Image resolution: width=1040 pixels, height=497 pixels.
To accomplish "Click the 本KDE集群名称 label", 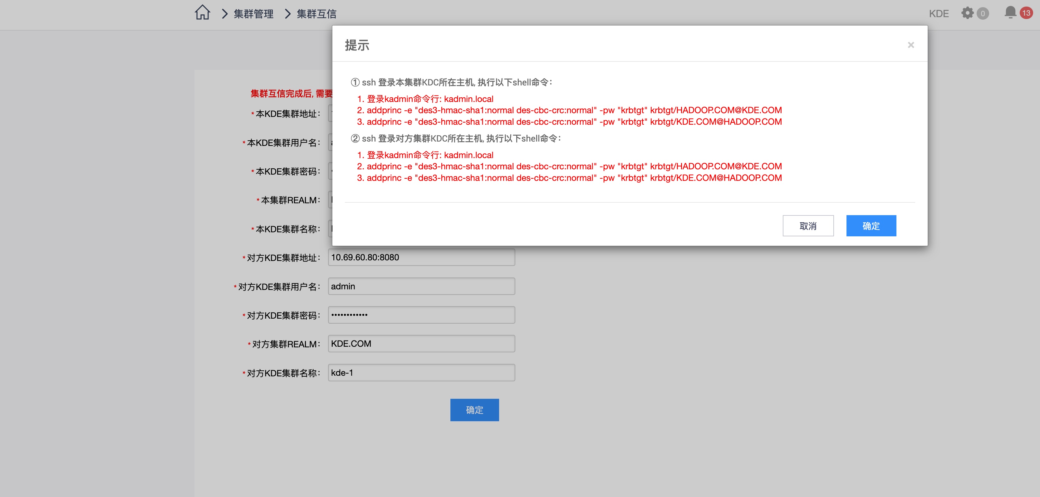I will click(x=286, y=229).
